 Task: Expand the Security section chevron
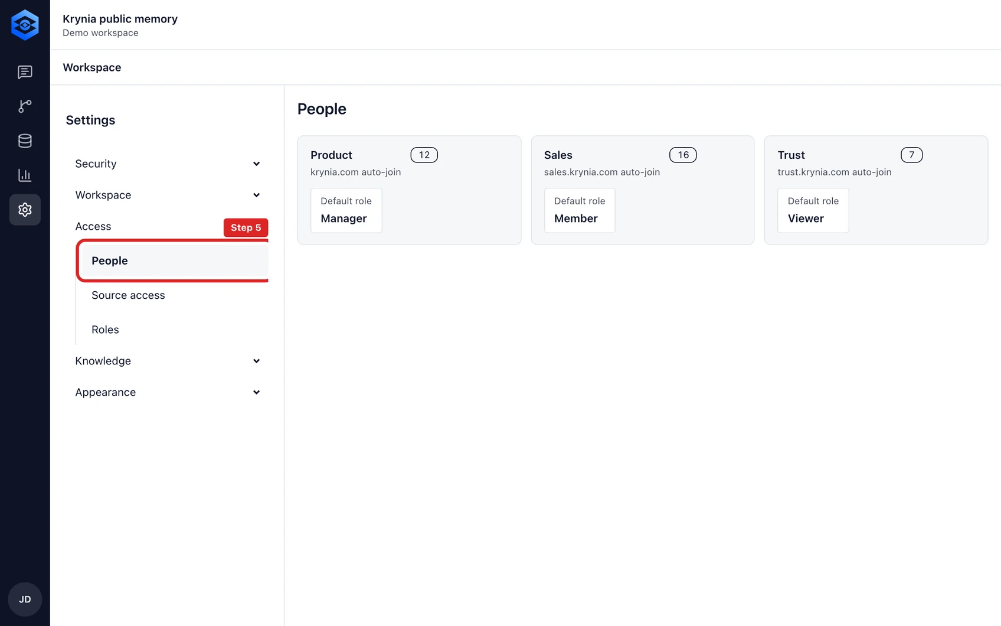256,164
